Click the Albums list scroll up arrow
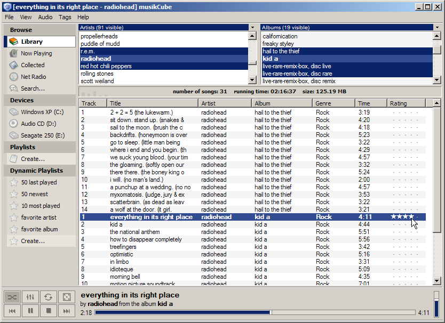This screenshot has width=445, height=323. pos(437,36)
